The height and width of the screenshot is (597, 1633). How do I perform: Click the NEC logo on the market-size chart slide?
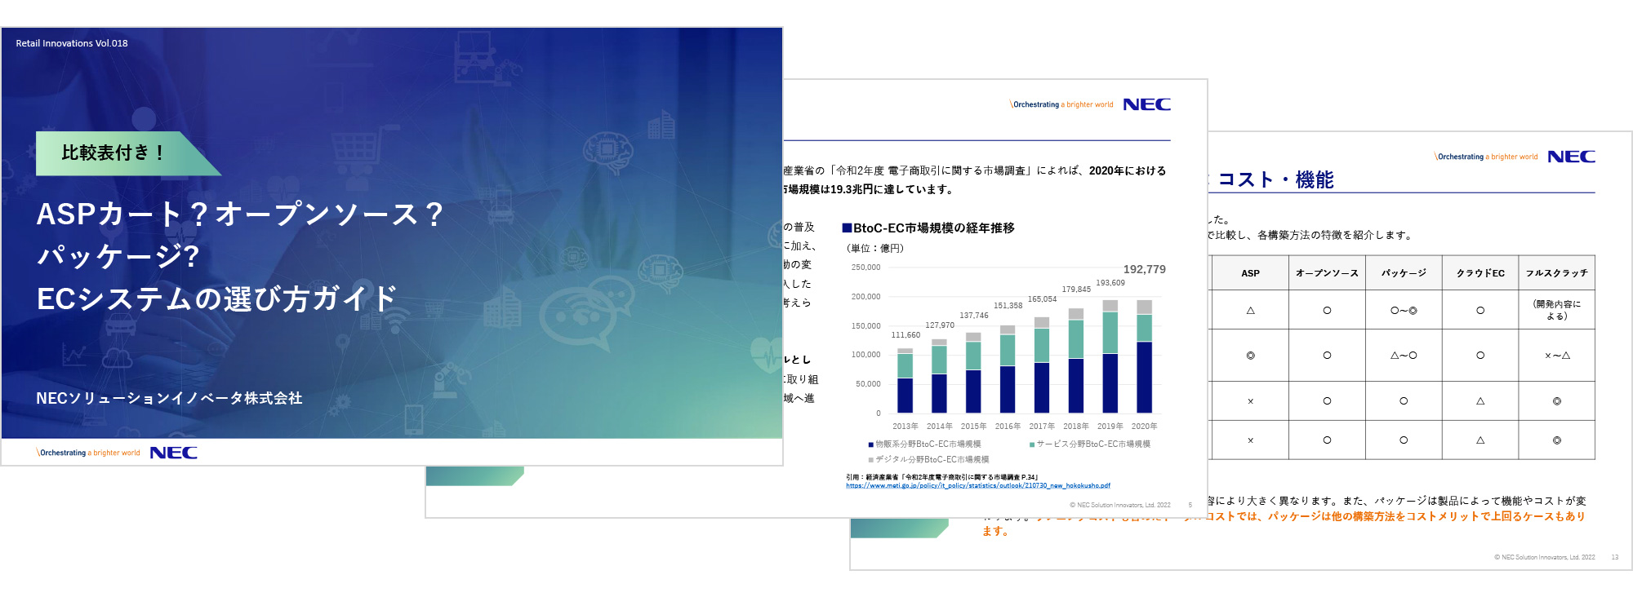(1146, 104)
